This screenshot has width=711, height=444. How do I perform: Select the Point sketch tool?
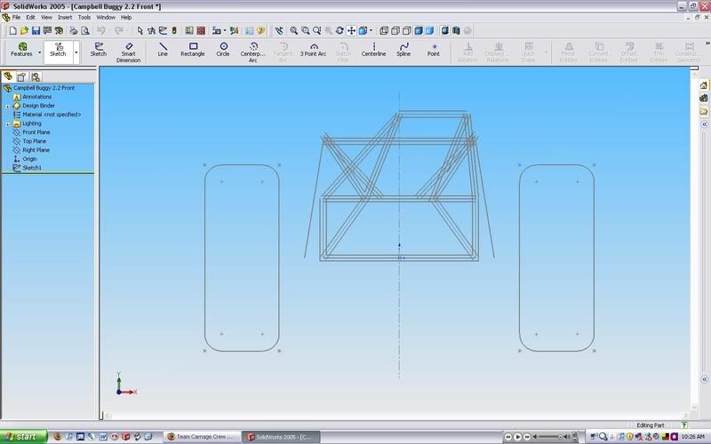point(434,50)
